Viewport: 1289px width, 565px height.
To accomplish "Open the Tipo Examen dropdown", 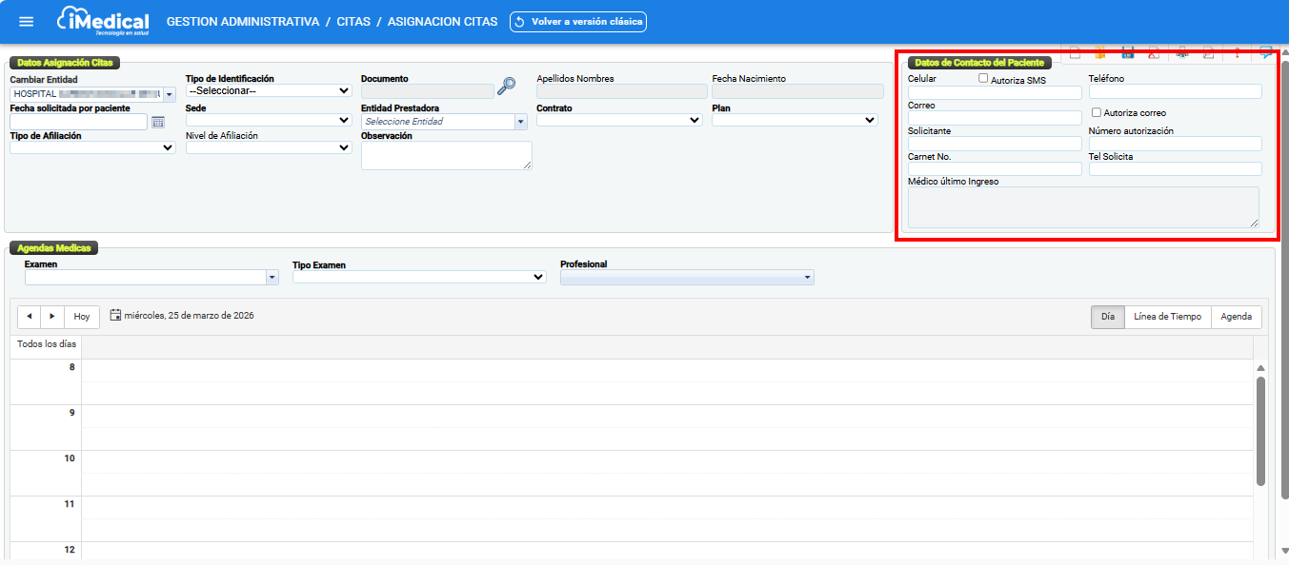I will [x=419, y=278].
